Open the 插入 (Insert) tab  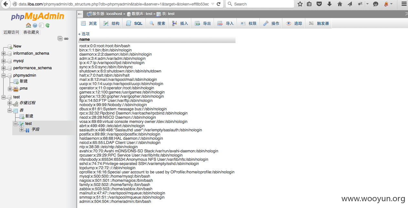click(180, 24)
